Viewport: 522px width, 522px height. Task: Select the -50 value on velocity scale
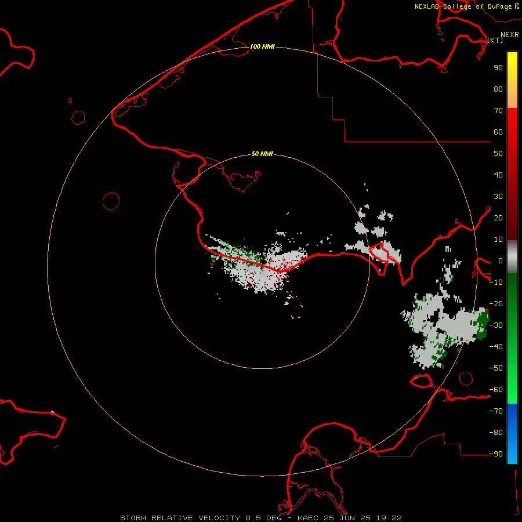tap(496, 368)
